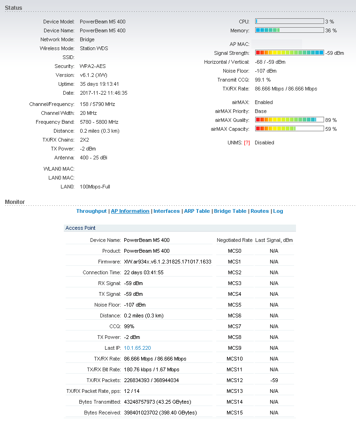Select the 59 % airMAX Capacity reading

point(331,129)
